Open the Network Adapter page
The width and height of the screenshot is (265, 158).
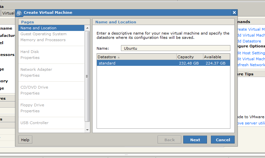tap(36, 69)
